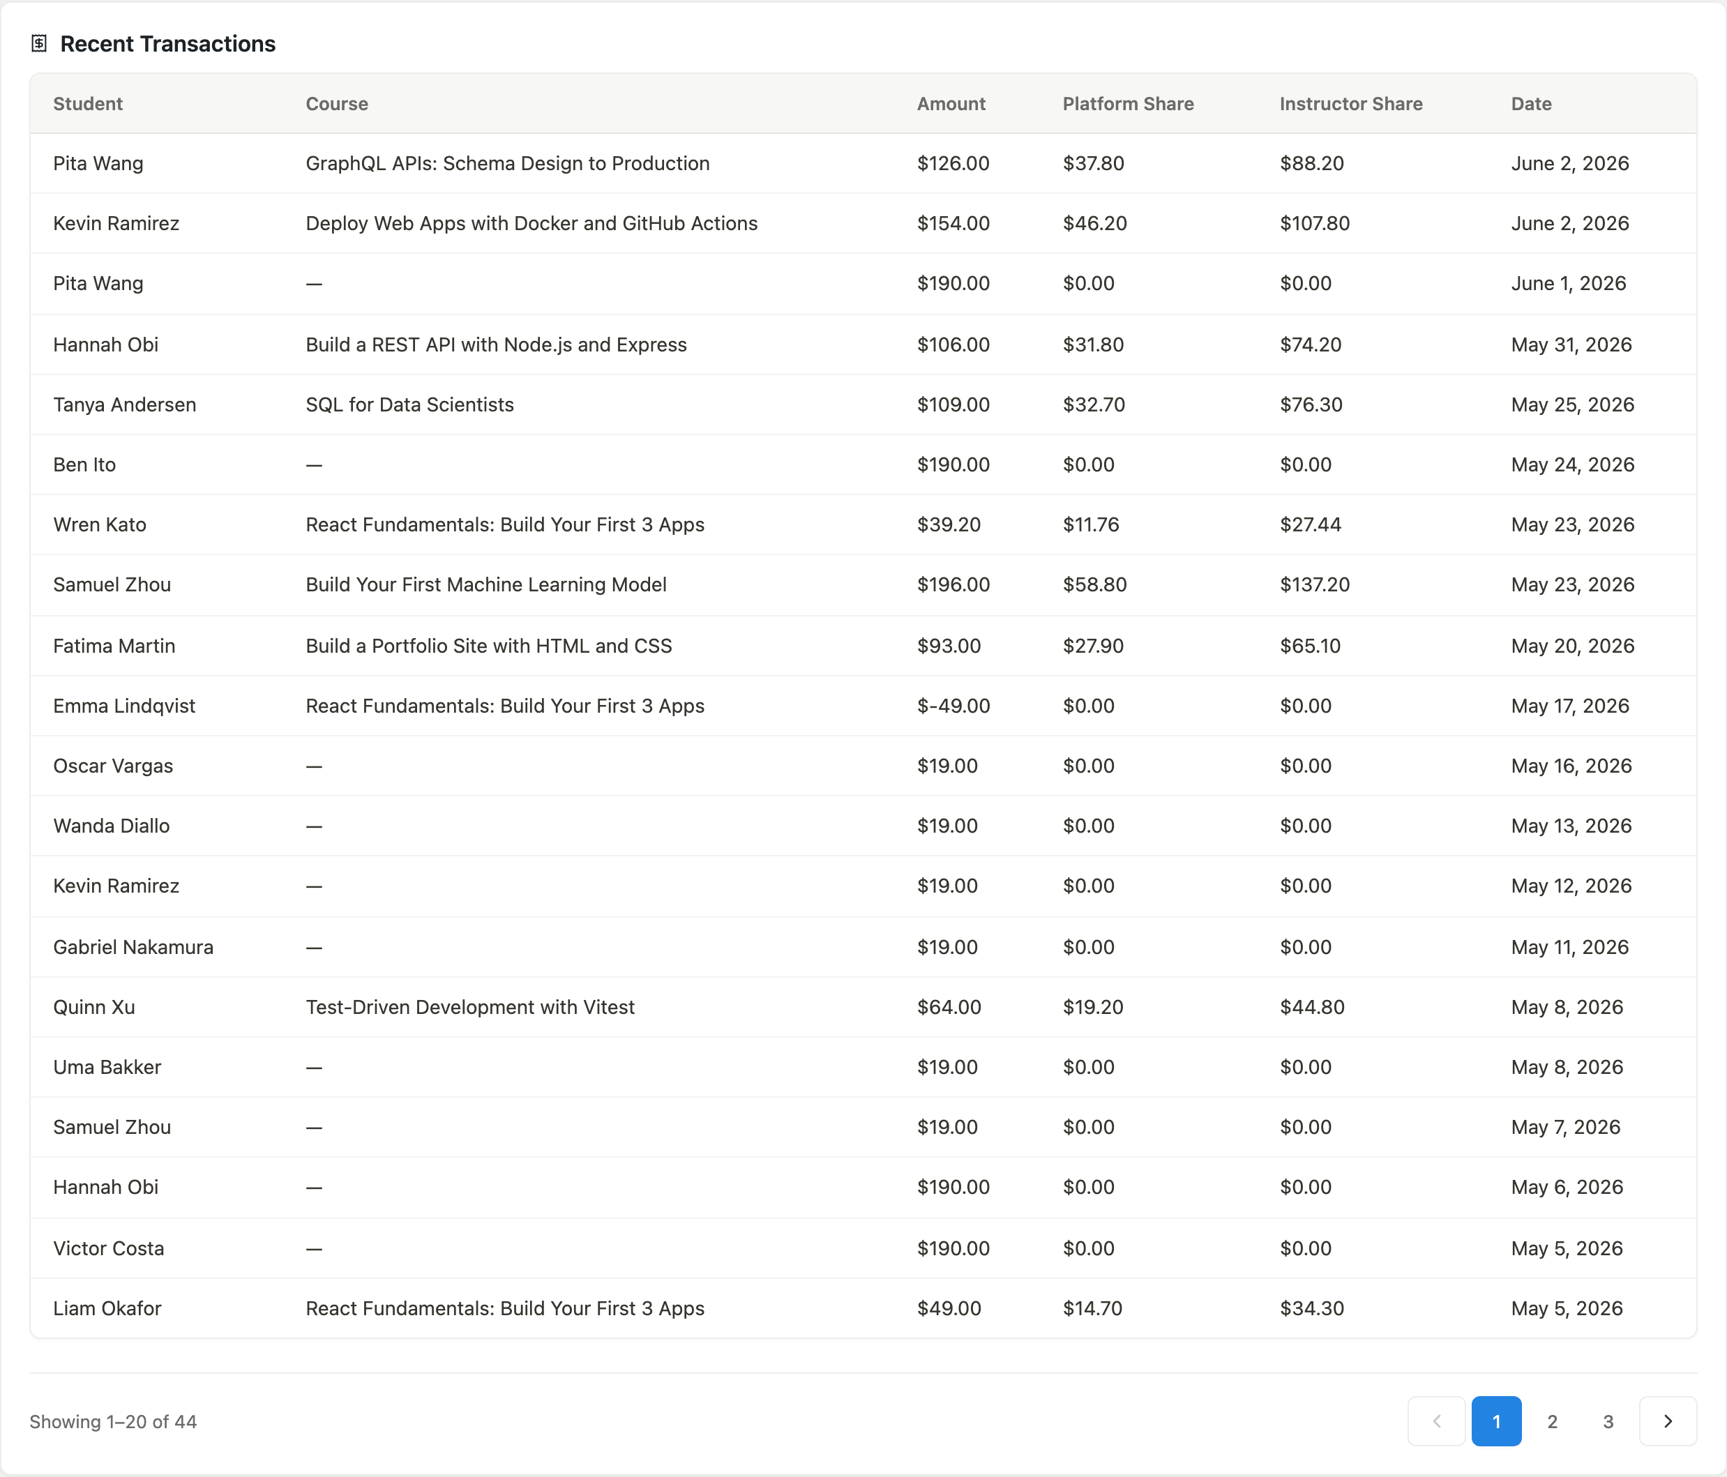The height and width of the screenshot is (1477, 1727).
Task: Click 'Deploy Web Apps with Docker and GitHub Actions'
Action: [531, 223]
